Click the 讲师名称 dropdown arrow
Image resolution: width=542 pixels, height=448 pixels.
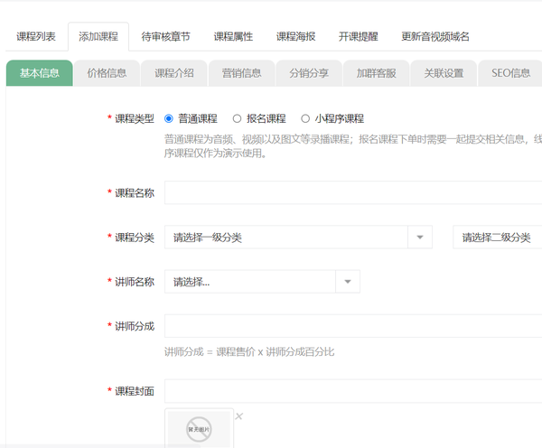[x=348, y=282]
